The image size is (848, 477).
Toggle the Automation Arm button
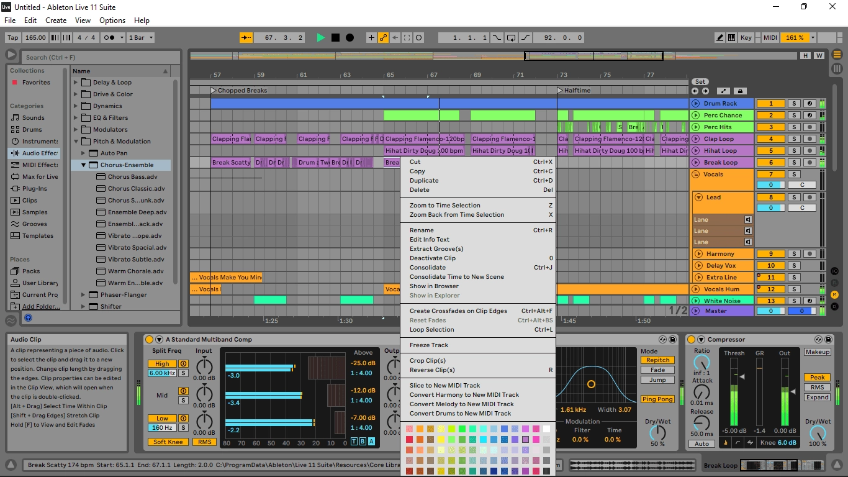(383, 38)
